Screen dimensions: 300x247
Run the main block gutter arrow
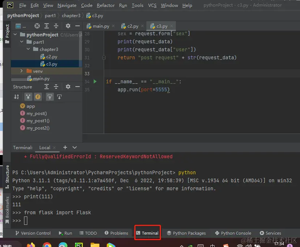[95, 81]
